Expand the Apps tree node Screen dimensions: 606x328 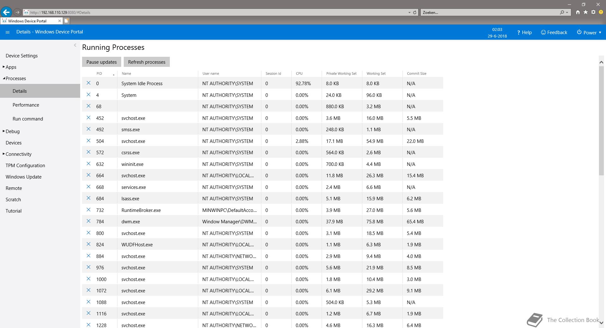pyautogui.click(x=4, y=67)
